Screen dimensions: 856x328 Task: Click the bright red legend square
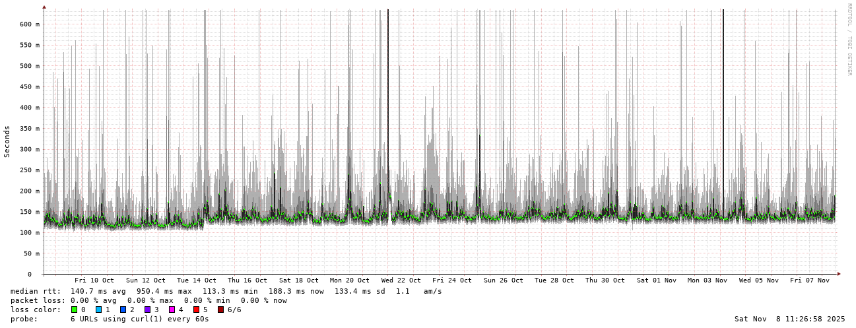pos(196,310)
